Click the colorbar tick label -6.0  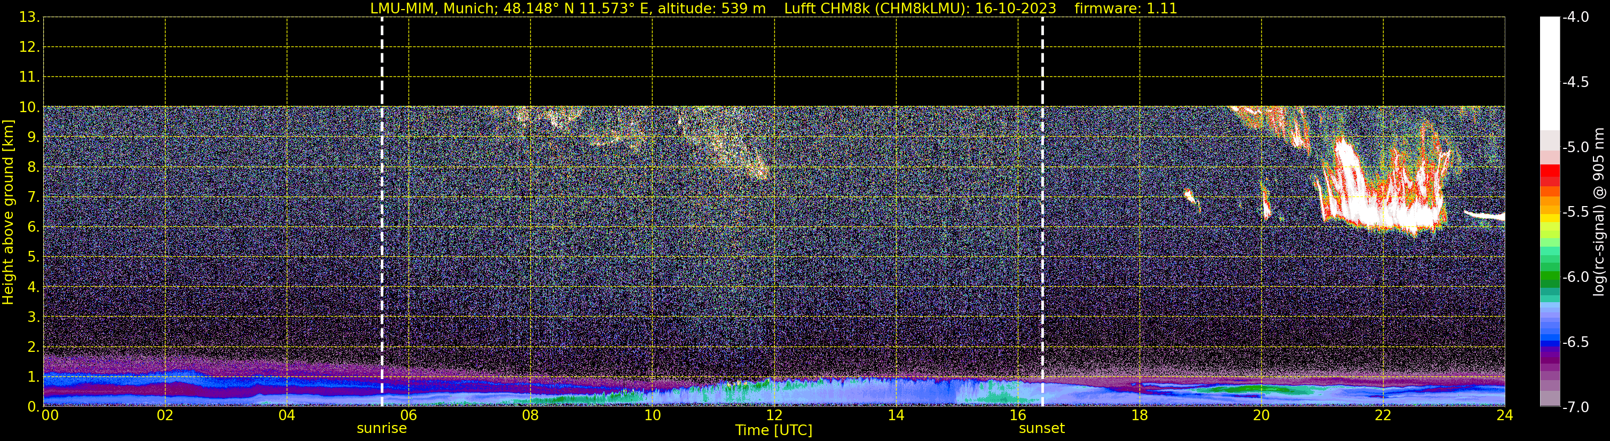[1575, 277]
